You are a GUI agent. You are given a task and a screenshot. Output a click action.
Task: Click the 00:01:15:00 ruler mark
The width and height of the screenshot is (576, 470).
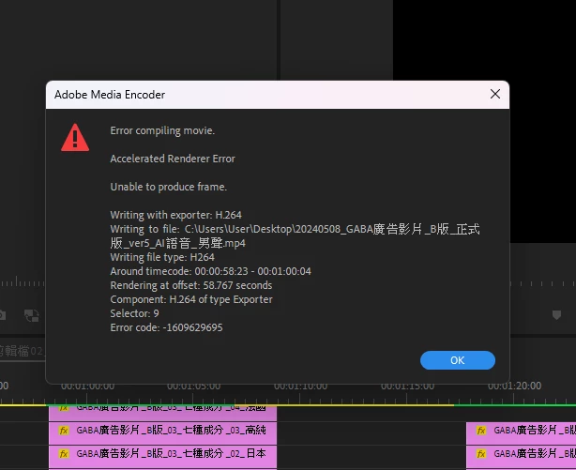[407, 386]
